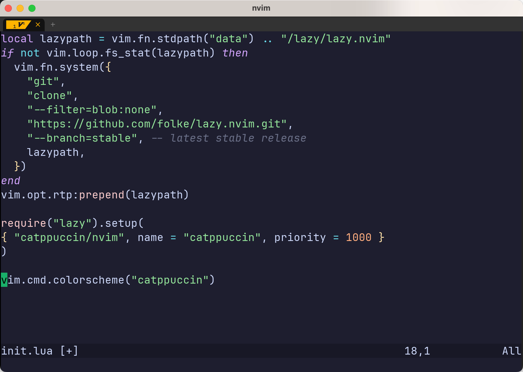Viewport: 523px width, 372px height.
Task: Click the "--filter=blob:none" argument
Action: (92, 110)
